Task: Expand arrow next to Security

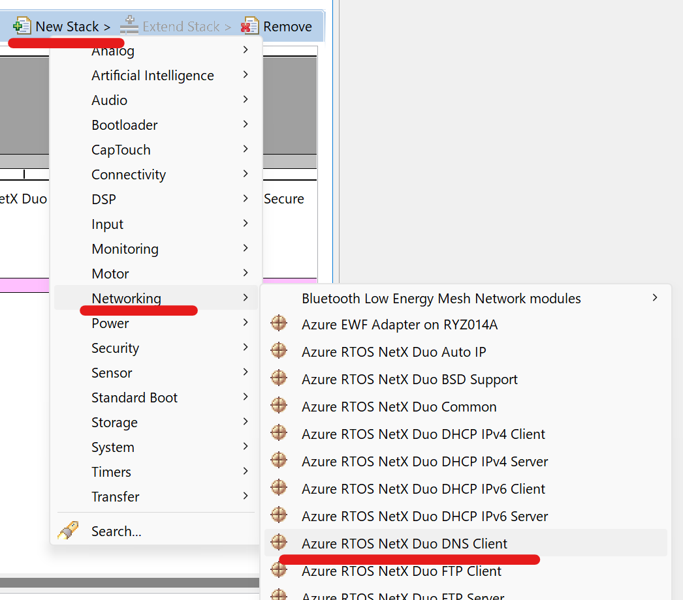Action: pyautogui.click(x=246, y=347)
